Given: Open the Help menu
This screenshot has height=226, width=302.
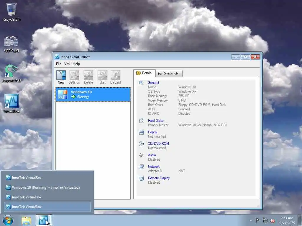Looking at the screenshot, I should coord(76,64).
